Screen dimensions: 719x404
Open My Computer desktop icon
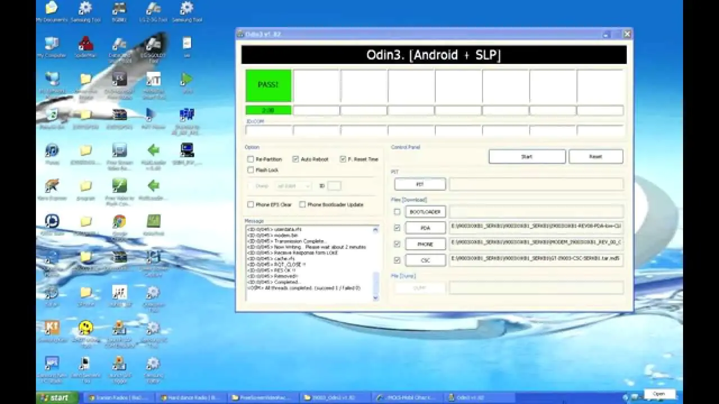click(x=51, y=45)
